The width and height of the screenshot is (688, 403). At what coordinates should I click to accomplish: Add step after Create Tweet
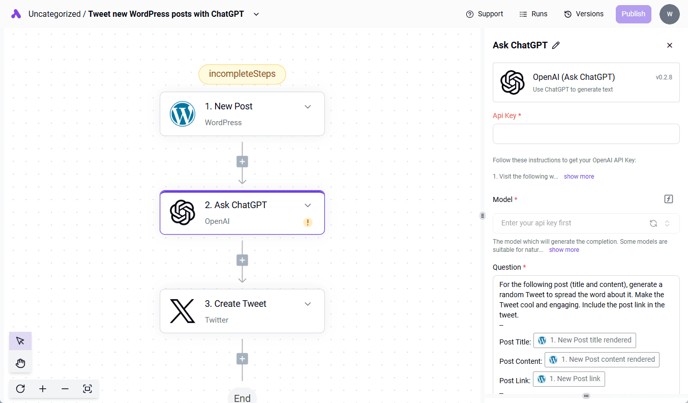click(x=242, y=359)
